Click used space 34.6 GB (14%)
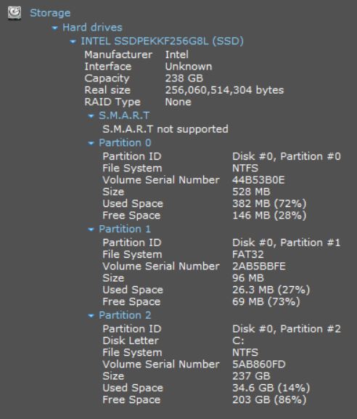The width and height of the screenshot is (357, 419). click(271, 388)
